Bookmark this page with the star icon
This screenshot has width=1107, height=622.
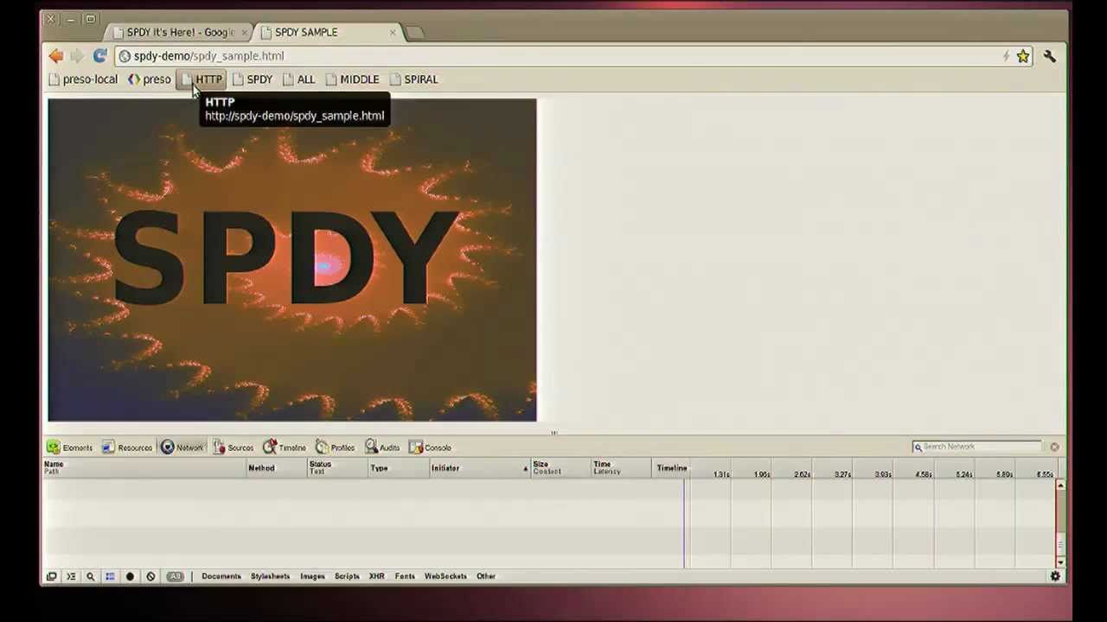coord(1023,56)
